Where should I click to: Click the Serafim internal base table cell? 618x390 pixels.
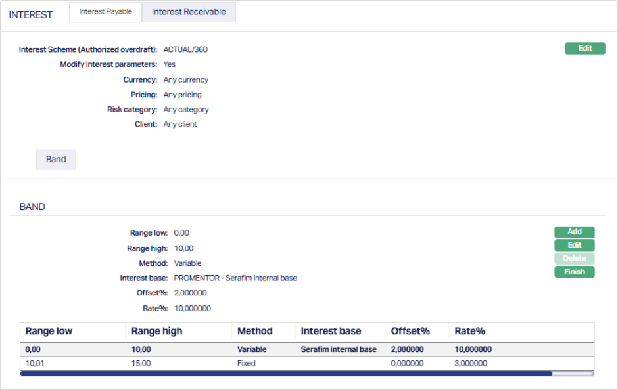pyautogui.click(x=339, y=349)
